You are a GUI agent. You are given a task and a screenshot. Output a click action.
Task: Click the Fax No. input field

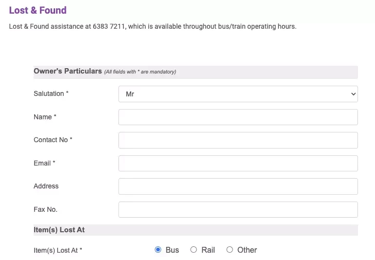coord(238,210)
